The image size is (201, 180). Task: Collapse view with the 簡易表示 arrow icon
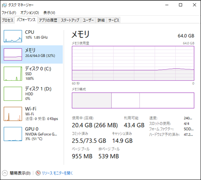(x=5, y=173)
